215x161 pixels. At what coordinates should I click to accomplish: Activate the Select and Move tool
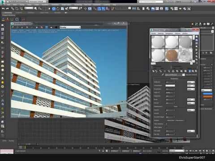pos(54,8)
